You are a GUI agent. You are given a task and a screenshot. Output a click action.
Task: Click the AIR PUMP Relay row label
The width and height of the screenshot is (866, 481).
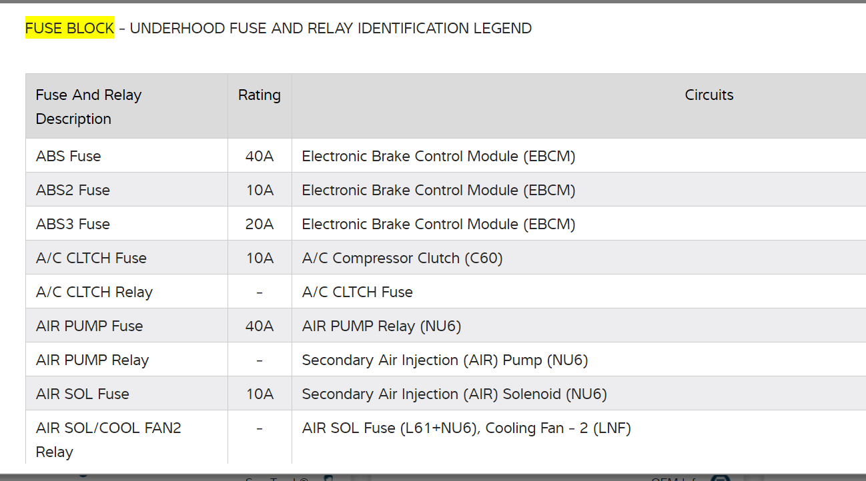coord(92,360)
